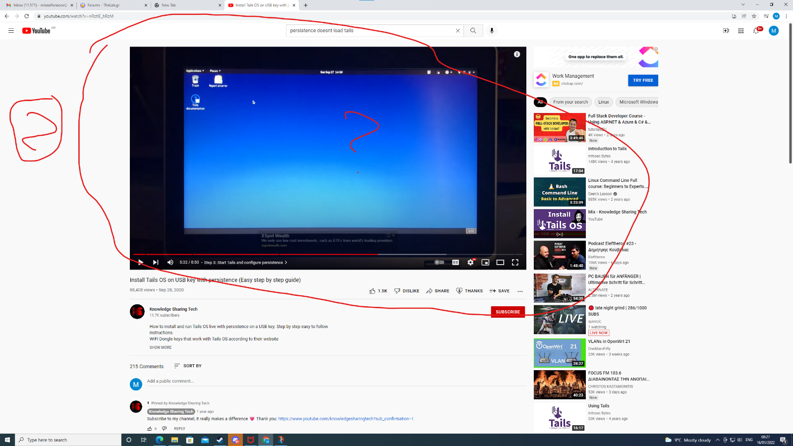
Task: Run search with the magnifier button
Action: (473, 31)
